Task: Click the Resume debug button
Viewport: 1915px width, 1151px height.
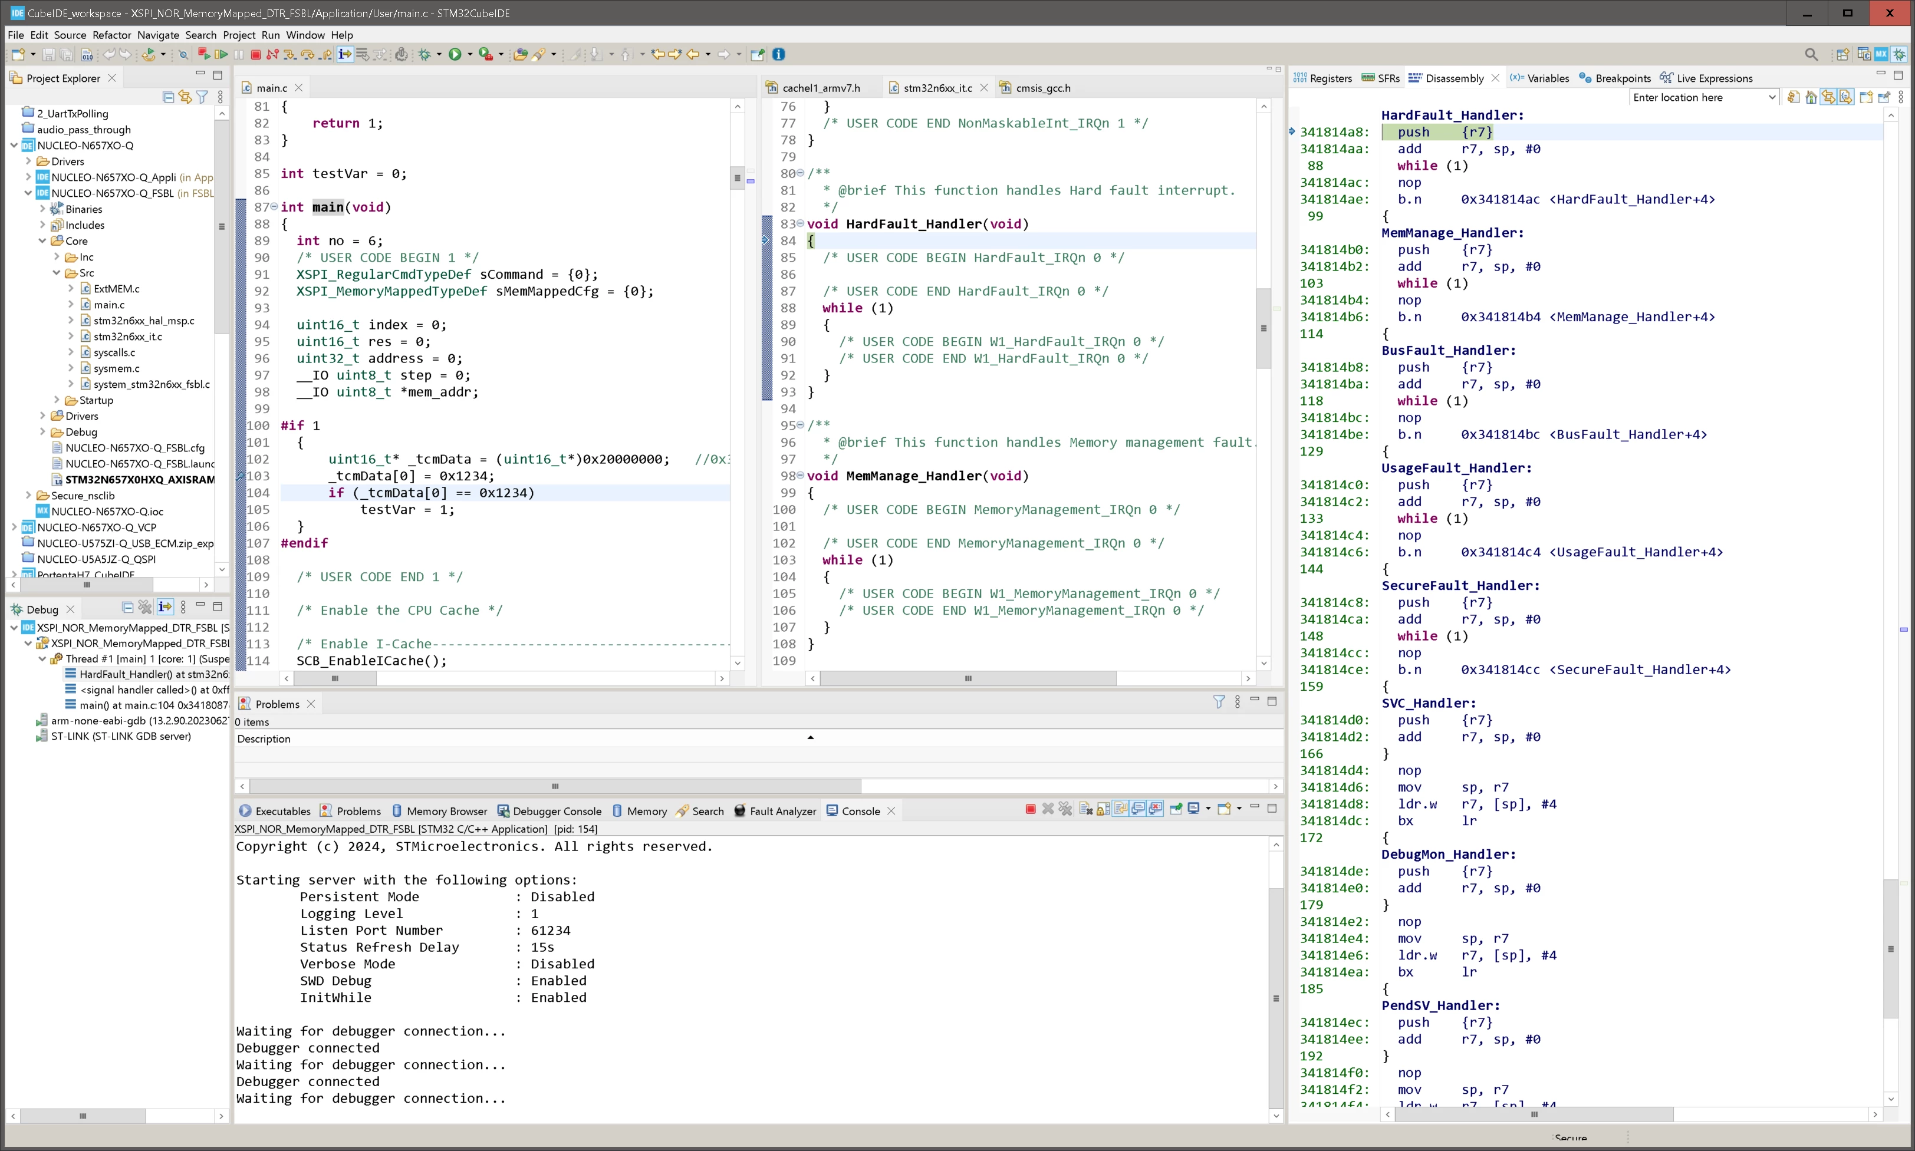Action: pos(221,54)
